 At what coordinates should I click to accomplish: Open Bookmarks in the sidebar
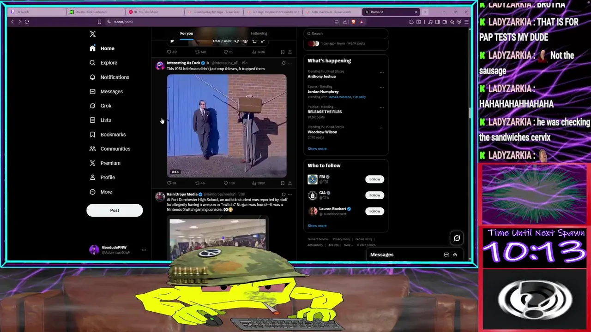pos(108,134)
